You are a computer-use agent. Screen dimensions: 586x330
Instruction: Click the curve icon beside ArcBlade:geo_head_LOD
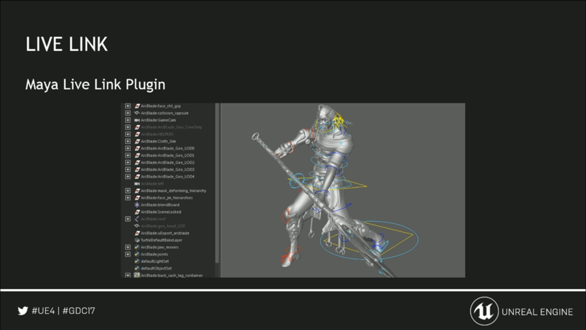click(x=137, y=226)
